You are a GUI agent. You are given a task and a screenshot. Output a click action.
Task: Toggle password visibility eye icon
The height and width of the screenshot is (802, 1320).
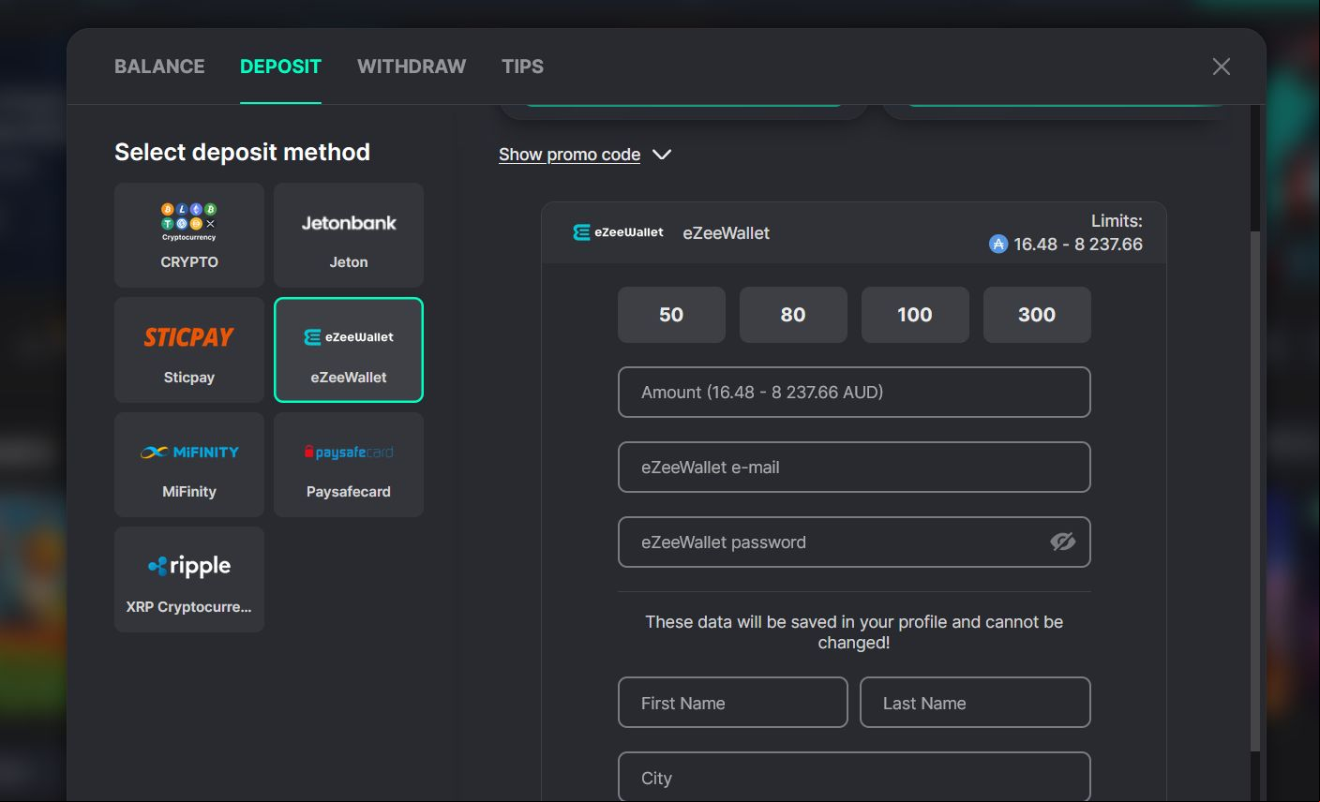click(1062, 542)
